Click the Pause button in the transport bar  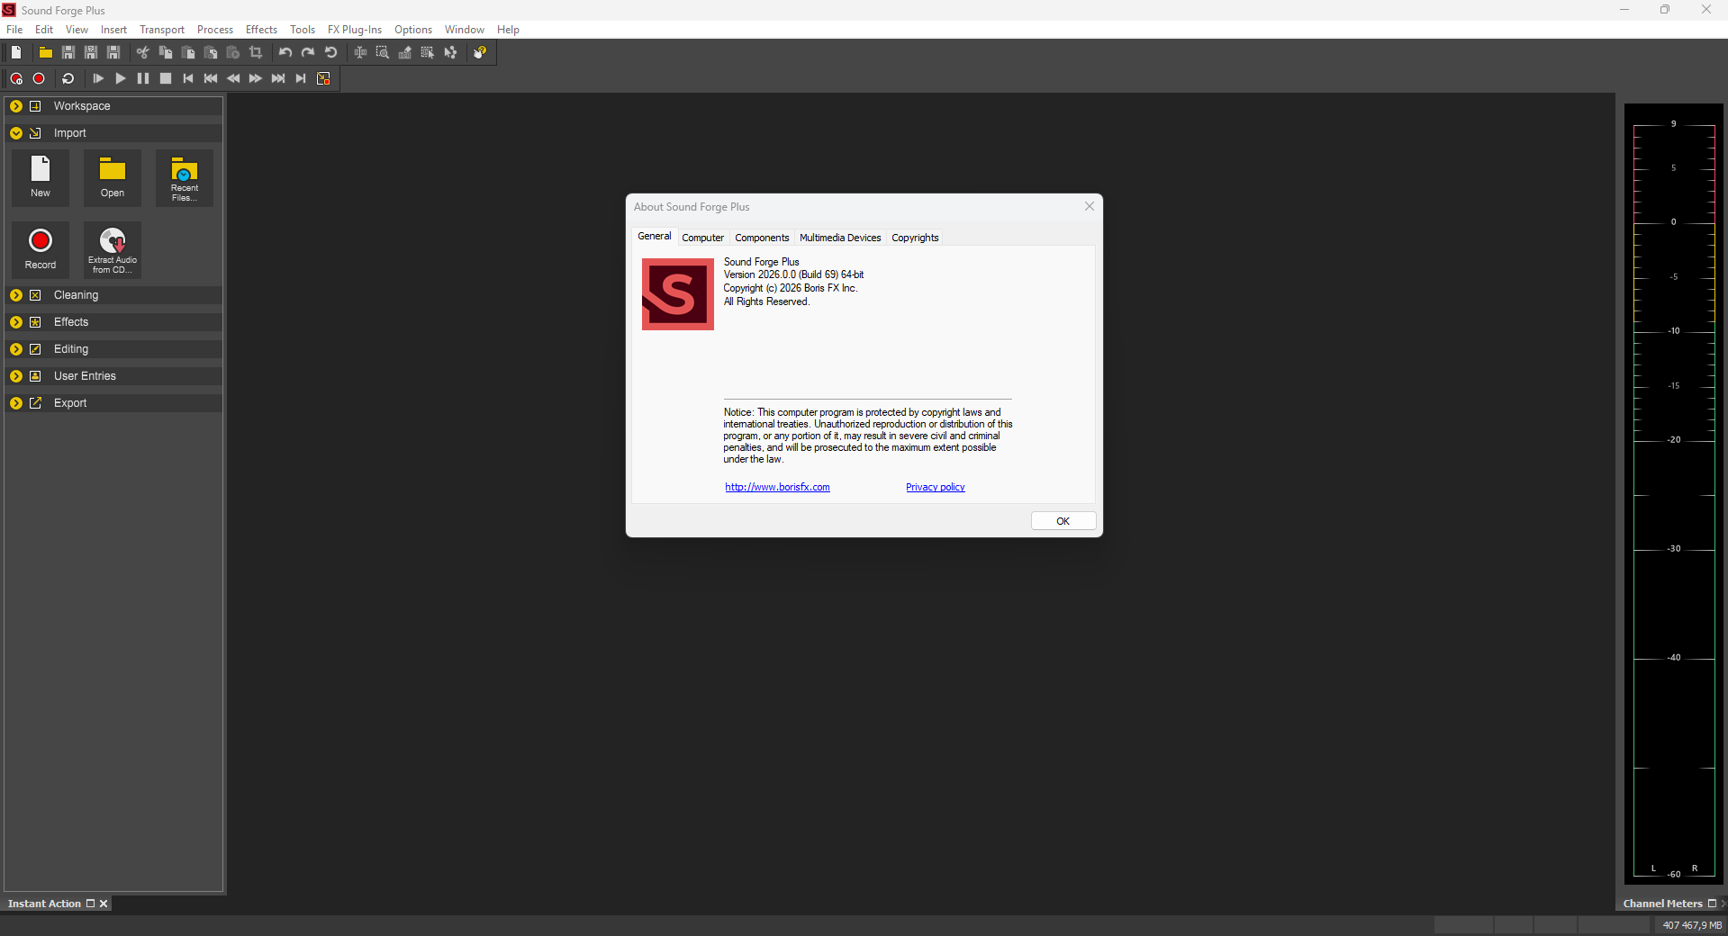click(x=143, y=78)
